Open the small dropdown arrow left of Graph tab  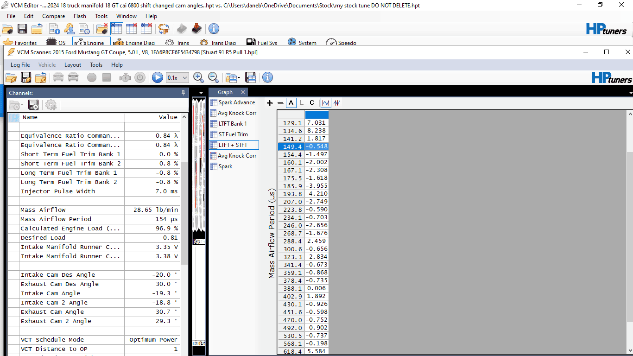coord(201,93)
